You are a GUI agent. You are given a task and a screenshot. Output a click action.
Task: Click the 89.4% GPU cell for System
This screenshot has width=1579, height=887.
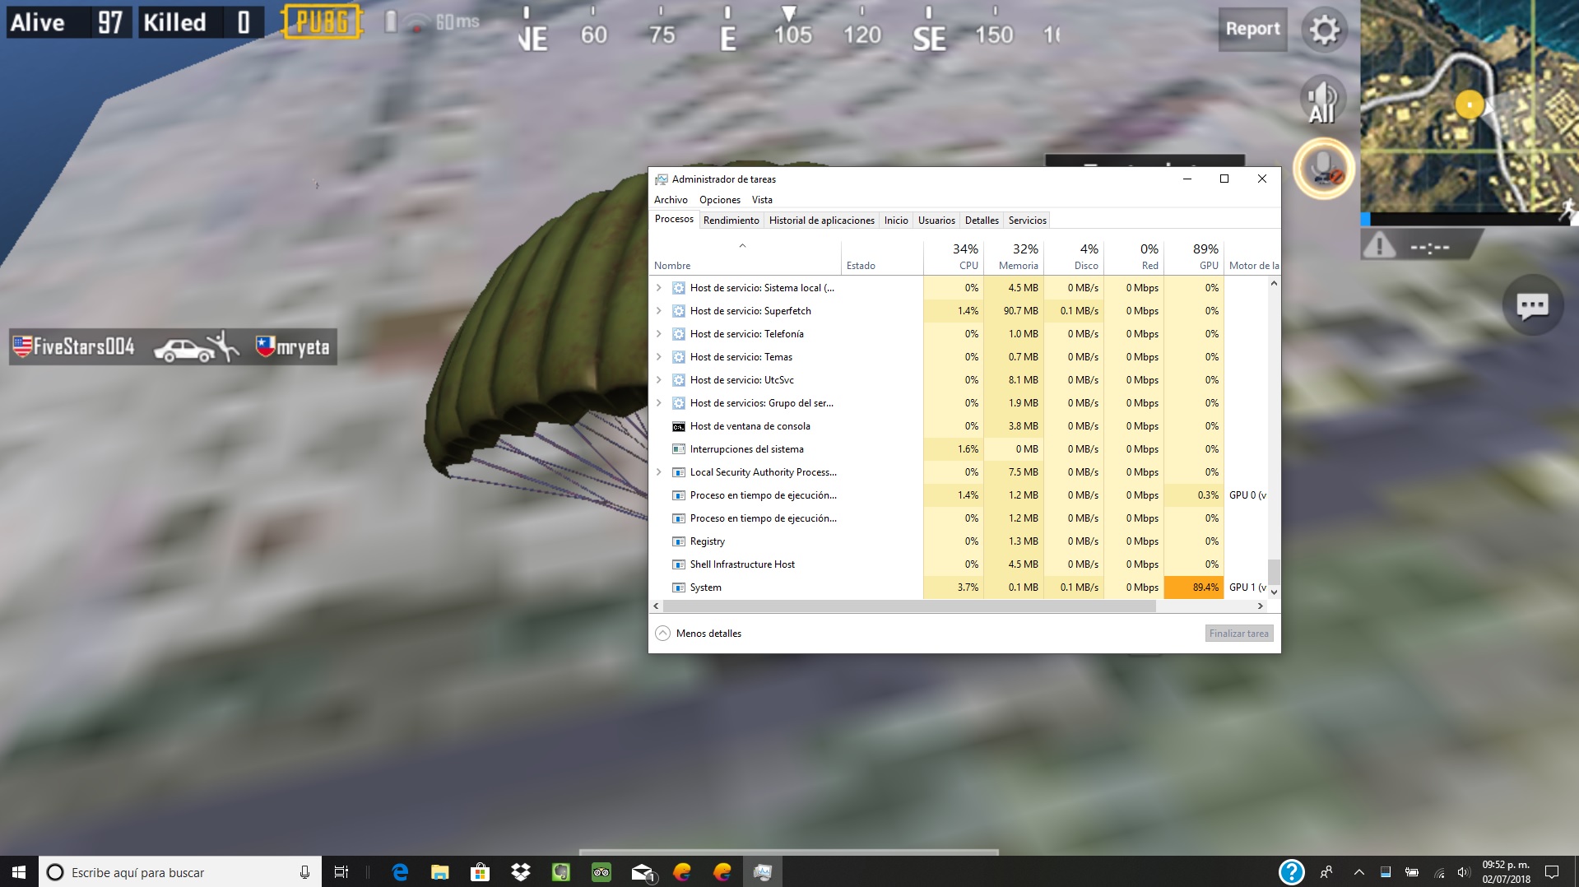tap(1194, 587)
